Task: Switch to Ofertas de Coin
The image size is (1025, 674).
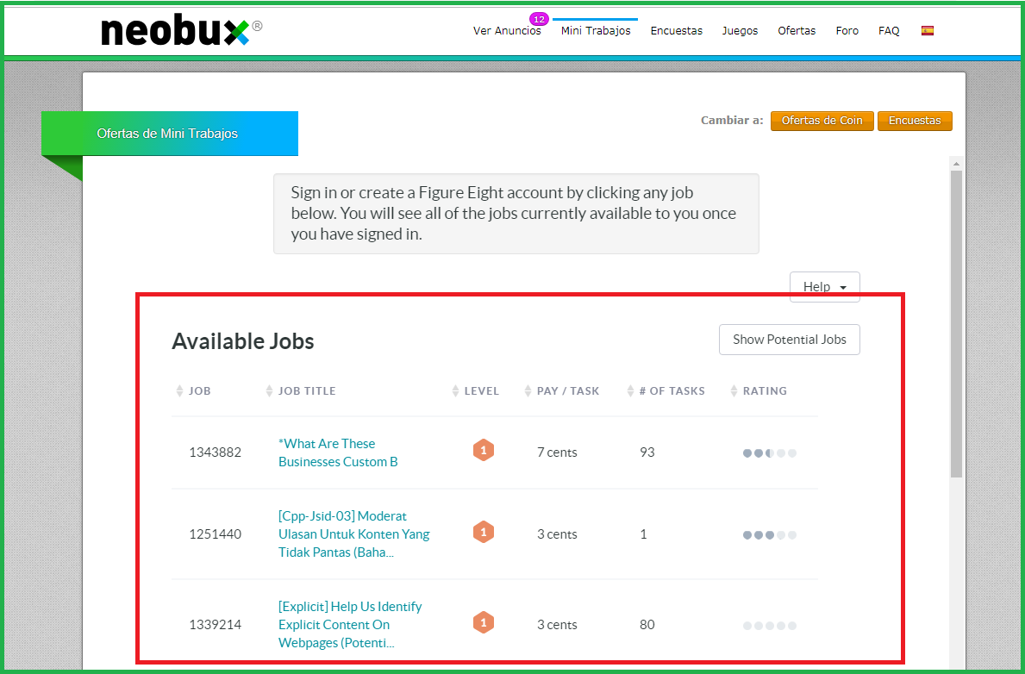Action: click(822, 121)
